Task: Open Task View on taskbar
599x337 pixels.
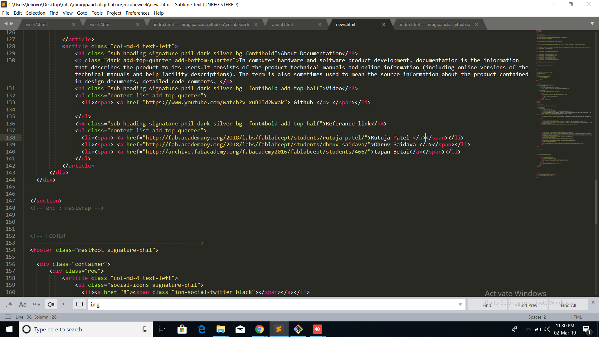Action: (x=162, y=329)
